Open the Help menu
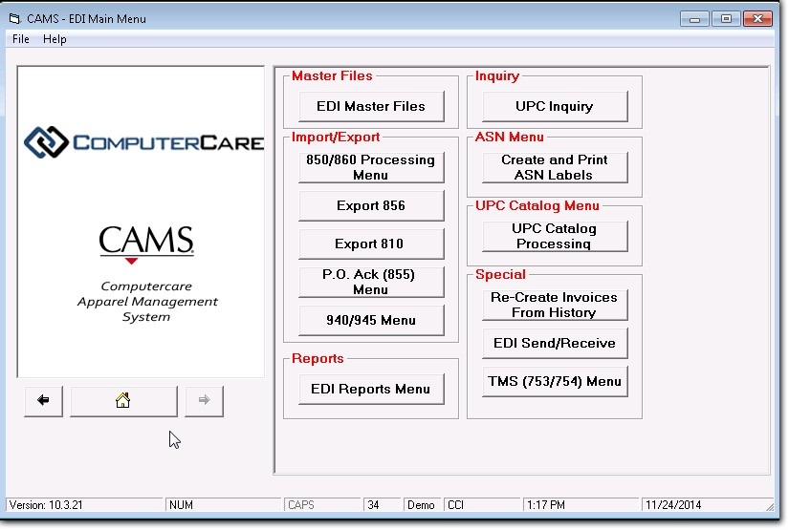 tap(55, 39)
